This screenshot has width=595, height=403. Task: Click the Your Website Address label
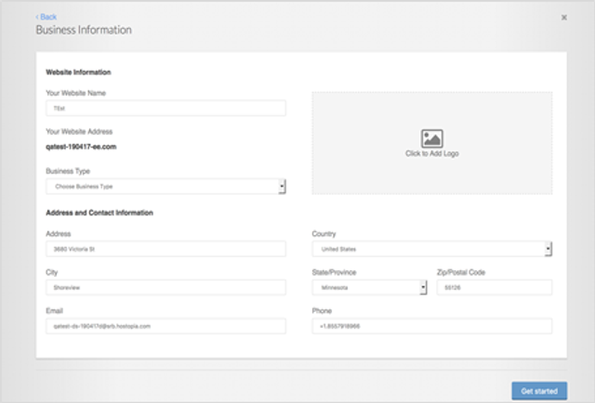click(79, 132)
